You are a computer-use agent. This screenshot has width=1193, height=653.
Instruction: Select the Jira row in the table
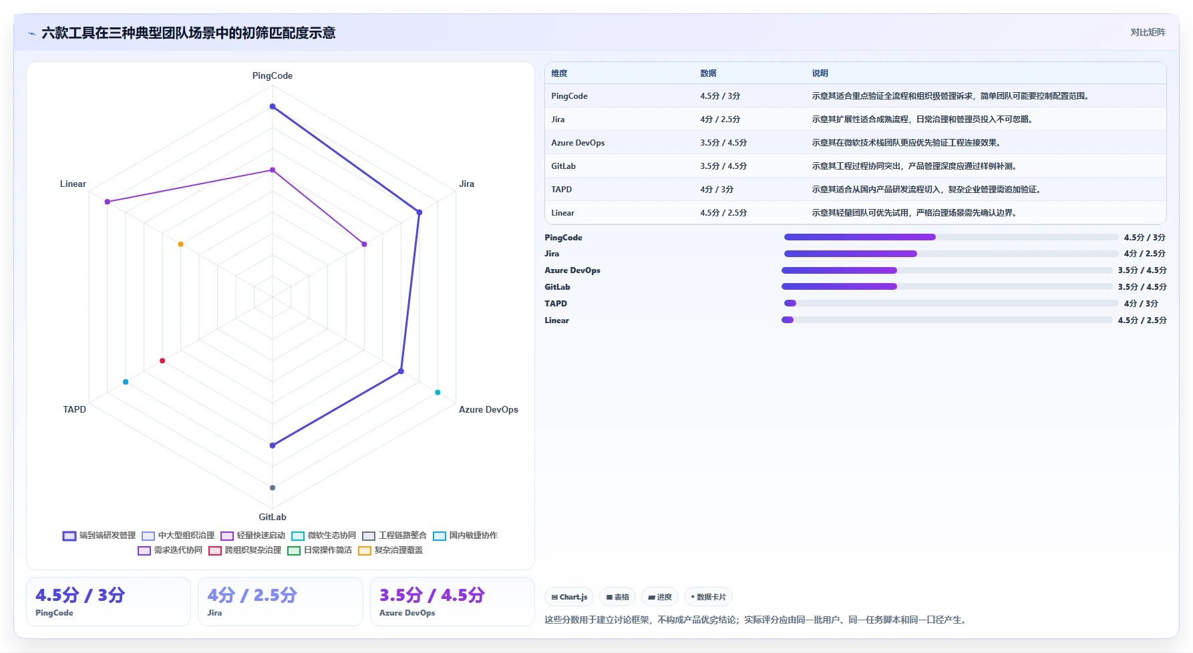click(856, 119)
